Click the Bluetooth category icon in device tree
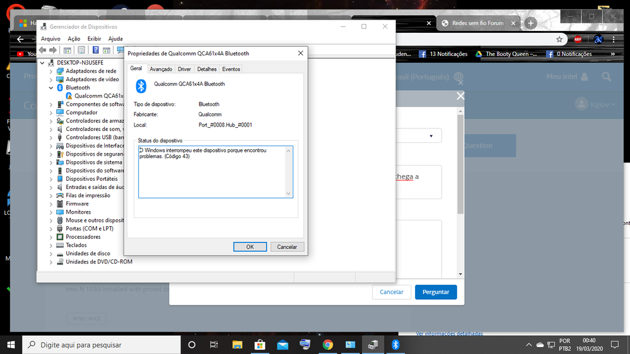 pyautogui.click(x=60, y=88)
